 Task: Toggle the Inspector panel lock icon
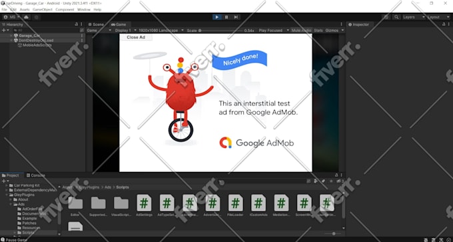click(x=444, y=25)
